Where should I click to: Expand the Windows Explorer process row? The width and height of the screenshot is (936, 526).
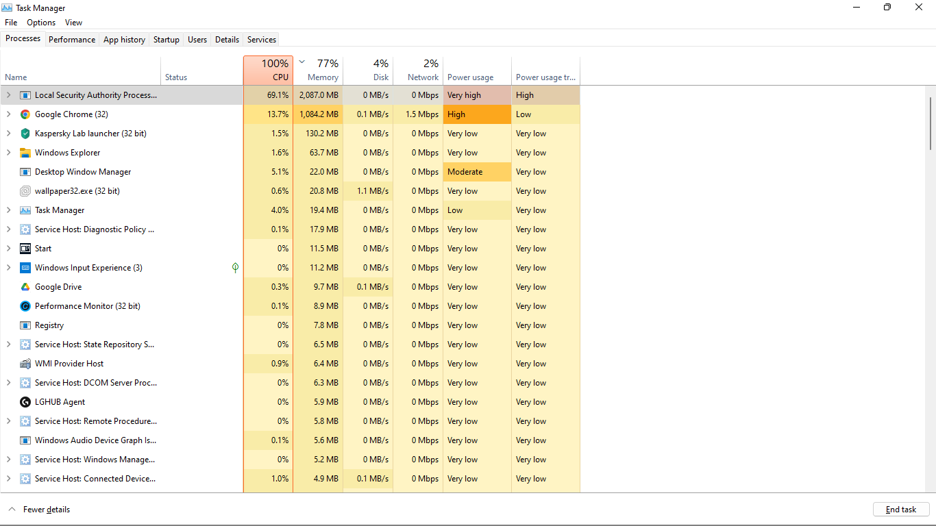pos(9,153)
